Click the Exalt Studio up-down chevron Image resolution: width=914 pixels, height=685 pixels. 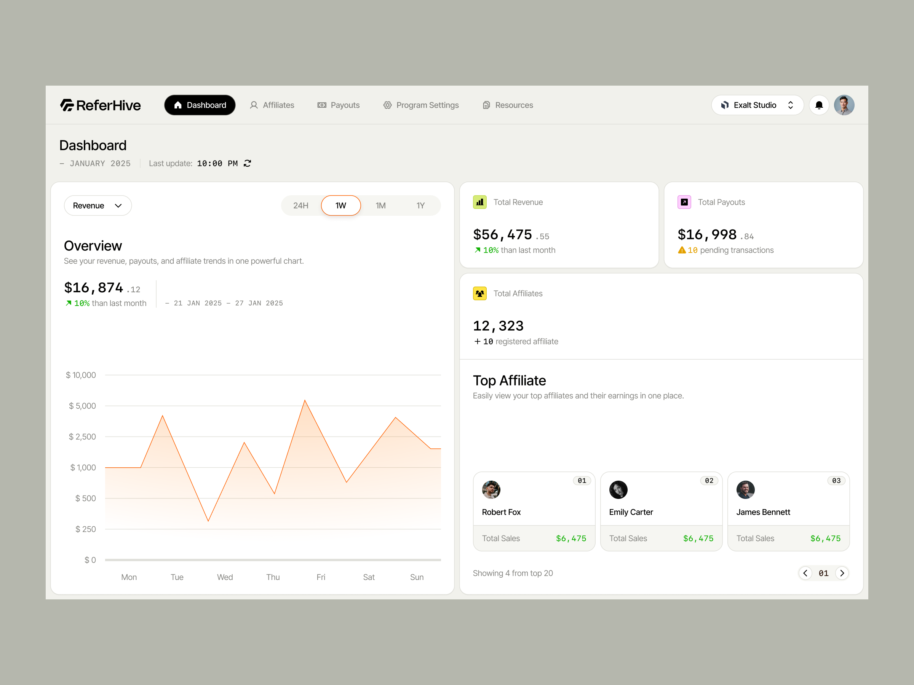[791, 105]
